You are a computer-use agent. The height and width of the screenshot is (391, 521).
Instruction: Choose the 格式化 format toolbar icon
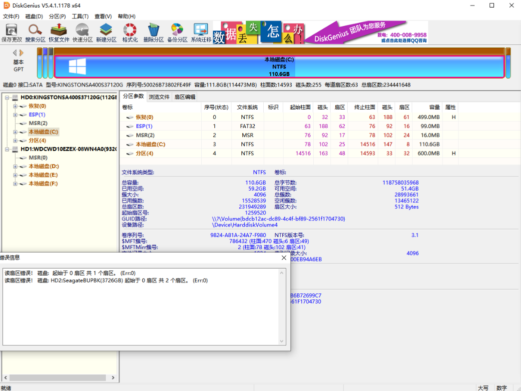pos(130,32)
